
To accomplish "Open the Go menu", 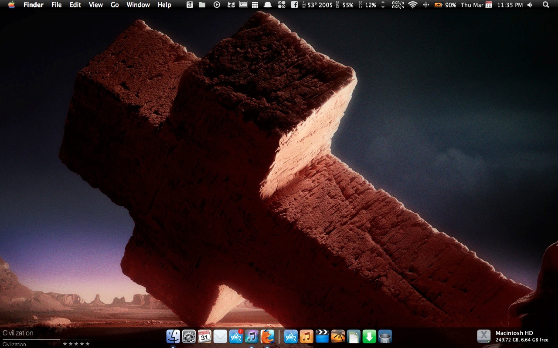I will pos(115,5).
